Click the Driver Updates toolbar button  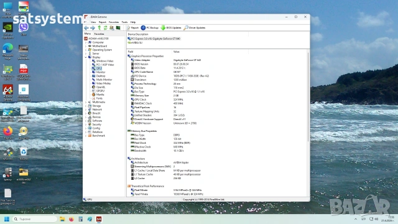click(195, 27)
